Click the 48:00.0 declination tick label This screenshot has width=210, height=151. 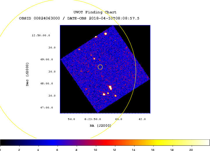click(47, 83)
